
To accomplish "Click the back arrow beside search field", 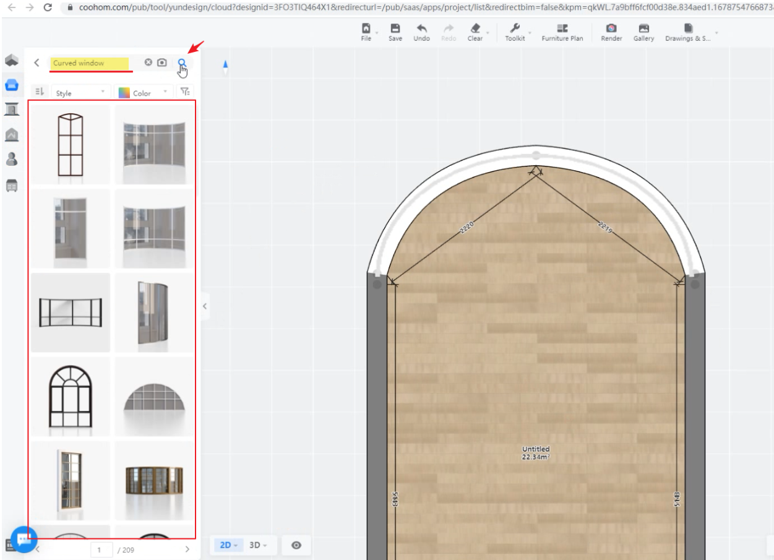I will [x=37, y=62].
